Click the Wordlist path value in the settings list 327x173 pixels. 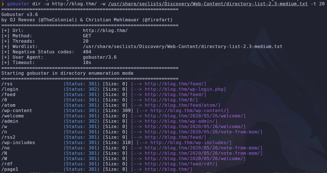click(x=182, y=46)
